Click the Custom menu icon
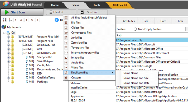Screen dimensions: 188x102 (66, 78)
